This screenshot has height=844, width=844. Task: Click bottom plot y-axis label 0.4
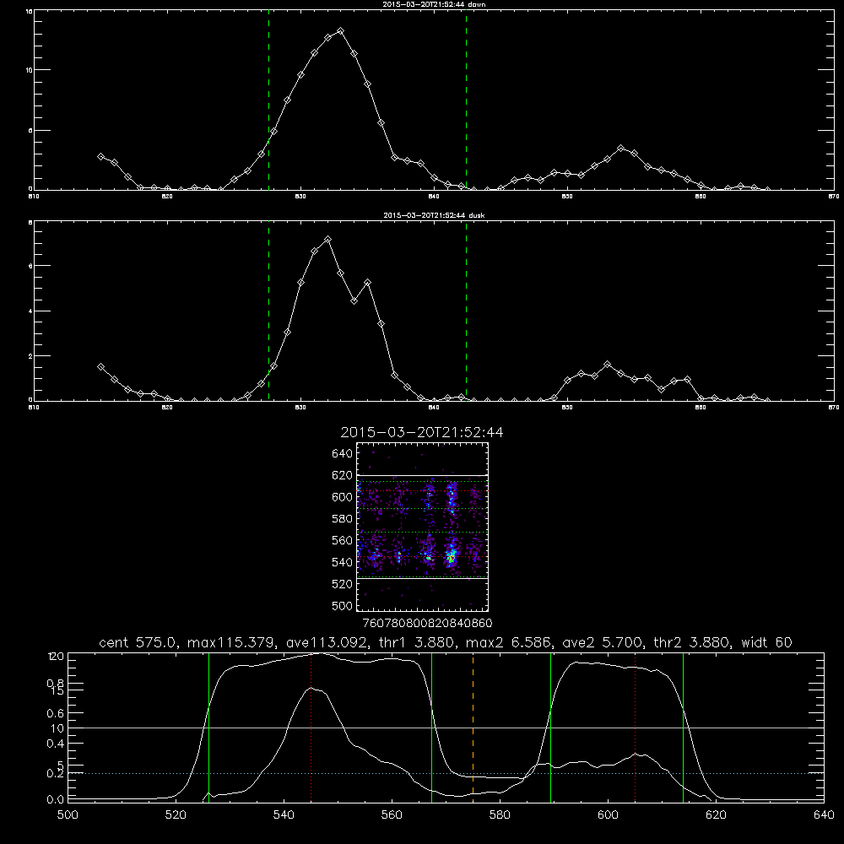(56, 744)
